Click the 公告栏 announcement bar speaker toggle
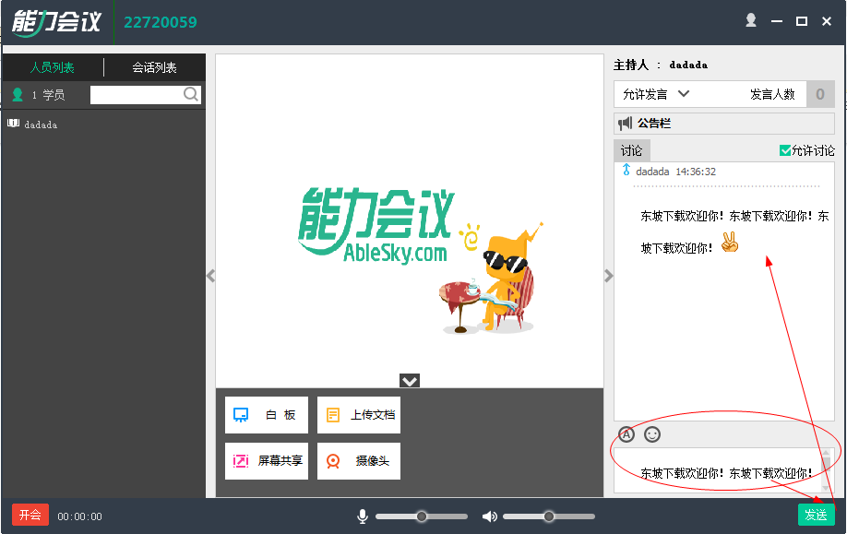 coord(626,123)
